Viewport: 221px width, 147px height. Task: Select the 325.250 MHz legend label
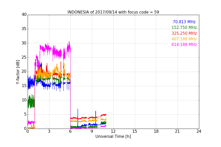(x=184, y=33)
